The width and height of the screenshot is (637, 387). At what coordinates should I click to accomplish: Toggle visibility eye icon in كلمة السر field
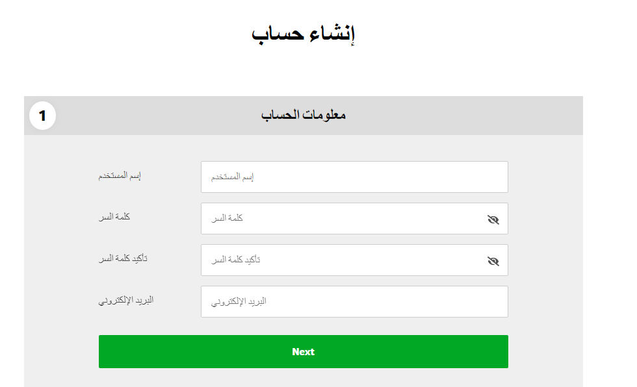493,219
